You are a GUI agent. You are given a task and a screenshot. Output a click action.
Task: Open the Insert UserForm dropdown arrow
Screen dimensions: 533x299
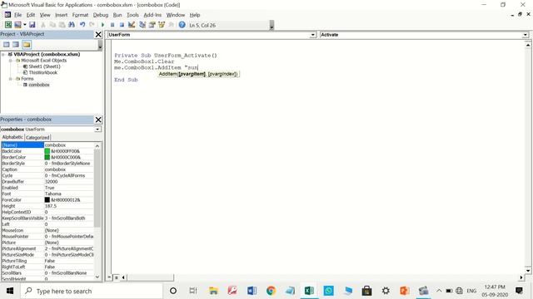[x=24, y=25]
